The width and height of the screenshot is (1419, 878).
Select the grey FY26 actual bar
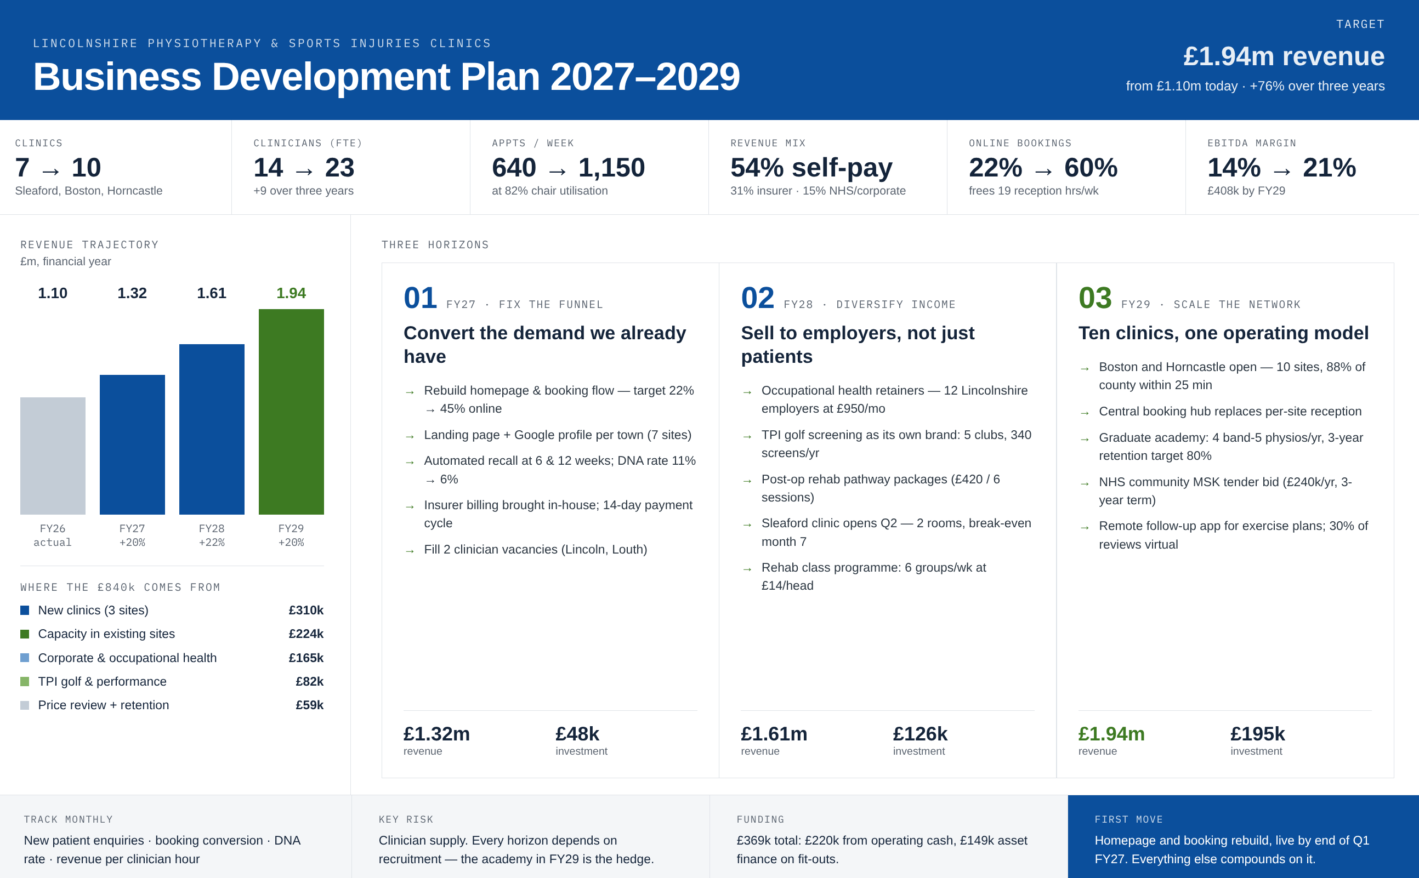(x=53, y=456)
